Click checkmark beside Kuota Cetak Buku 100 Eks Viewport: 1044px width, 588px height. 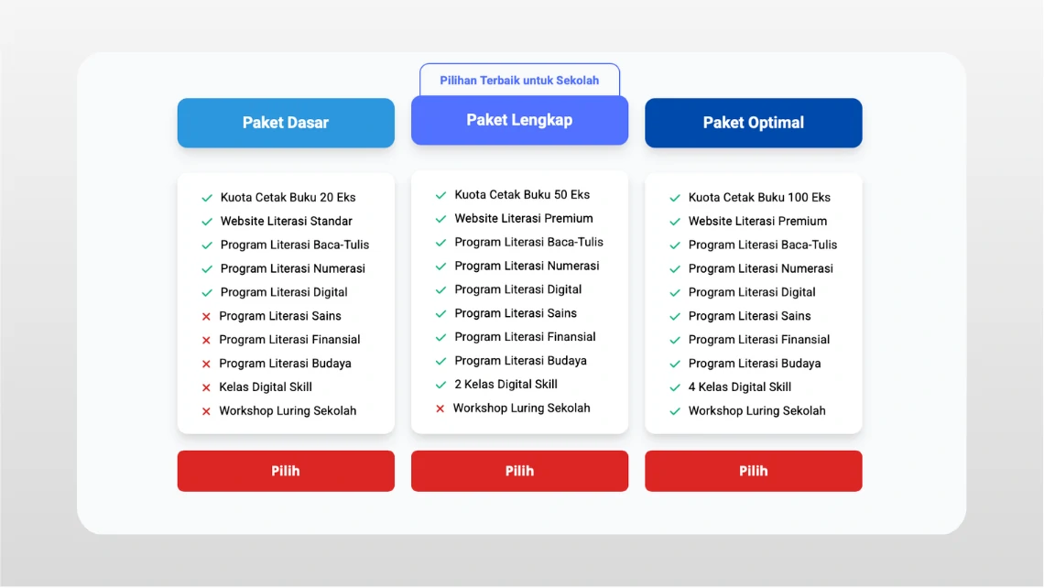(x=674, y=198)
